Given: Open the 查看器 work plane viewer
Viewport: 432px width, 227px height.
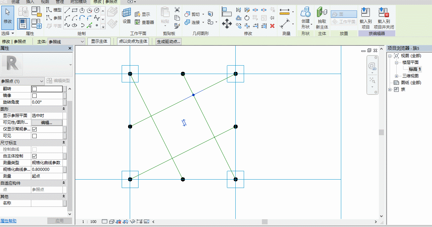Looking at the screenshot, I should (x=144, y=23).
